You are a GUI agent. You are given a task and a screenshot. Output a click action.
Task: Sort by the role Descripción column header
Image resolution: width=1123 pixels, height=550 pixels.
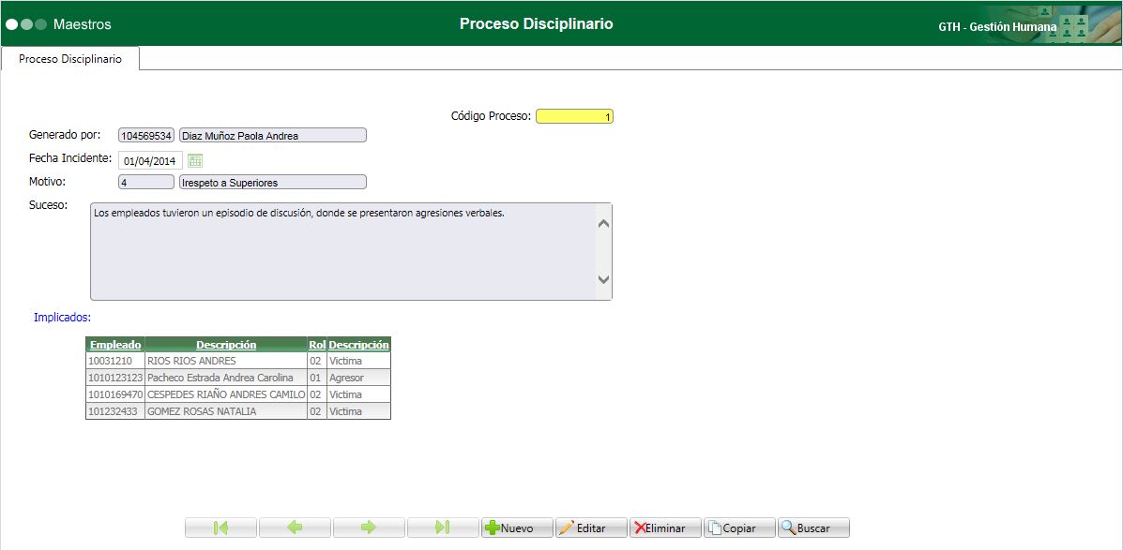pos(358,345)
